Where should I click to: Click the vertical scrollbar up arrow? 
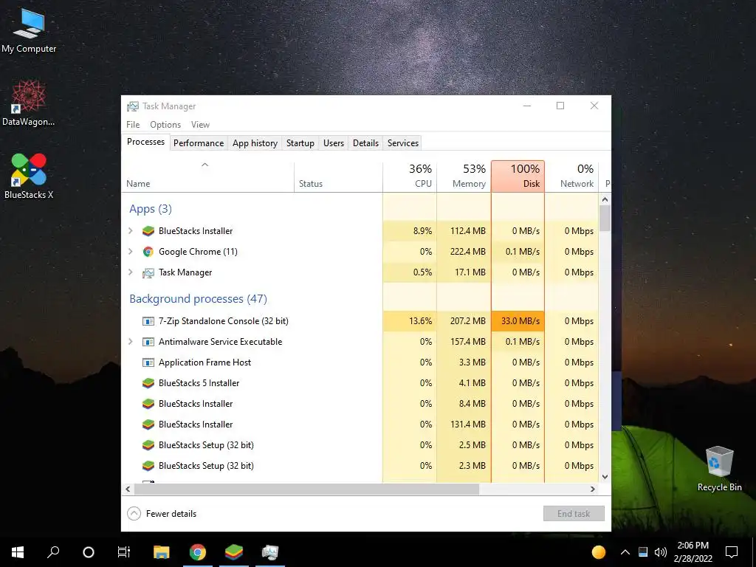pyautogui.click(x=605, y=199)
